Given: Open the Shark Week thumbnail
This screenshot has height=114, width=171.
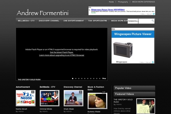Looking at the screenshot, I should [x=74, y=98].
